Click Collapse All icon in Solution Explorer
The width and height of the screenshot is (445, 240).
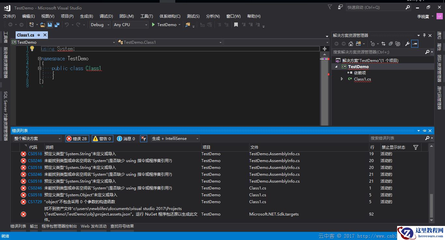point(390,44)
